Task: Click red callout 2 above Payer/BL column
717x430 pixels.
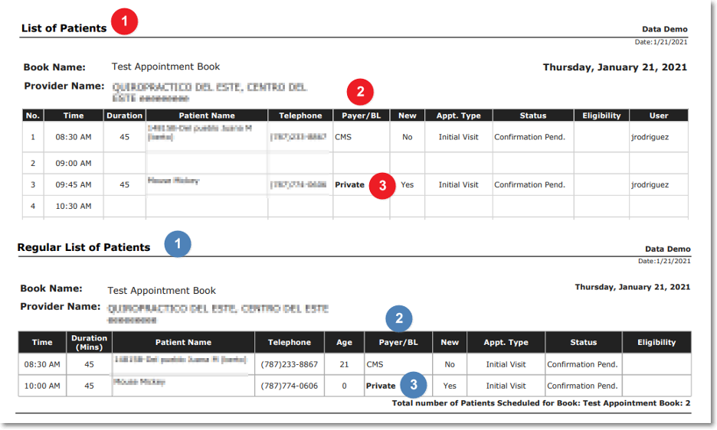Action: [360, 93]
